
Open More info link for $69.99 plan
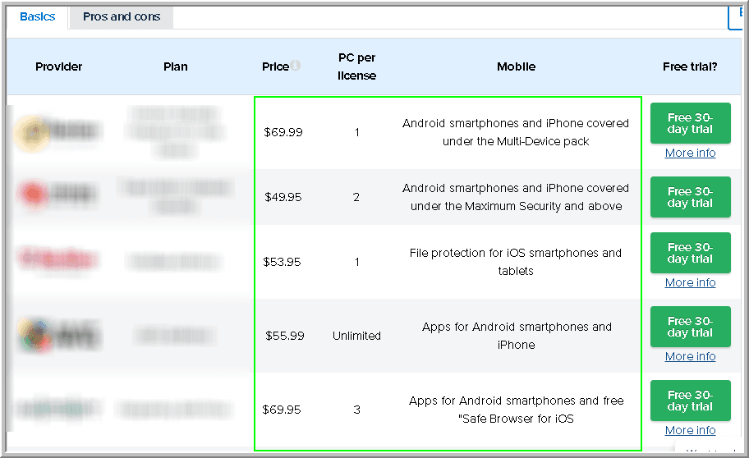point(690,153)
